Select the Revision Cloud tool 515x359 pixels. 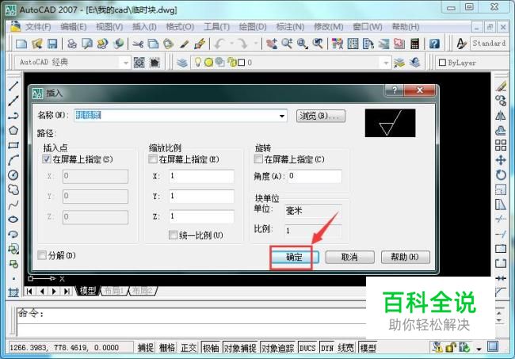[13, 189]
